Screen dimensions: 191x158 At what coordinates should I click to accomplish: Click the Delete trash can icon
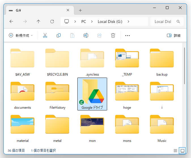[x=113, y=35]
